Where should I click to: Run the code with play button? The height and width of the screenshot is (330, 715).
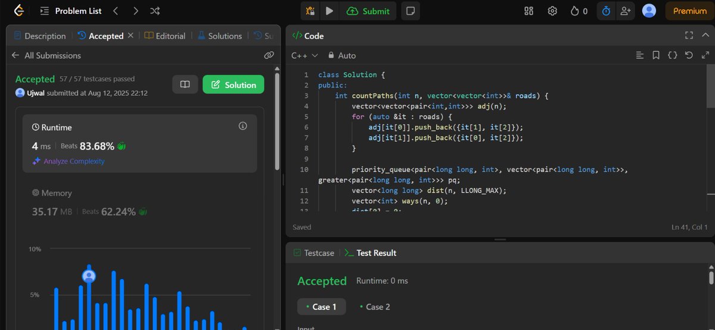(329, 11)
